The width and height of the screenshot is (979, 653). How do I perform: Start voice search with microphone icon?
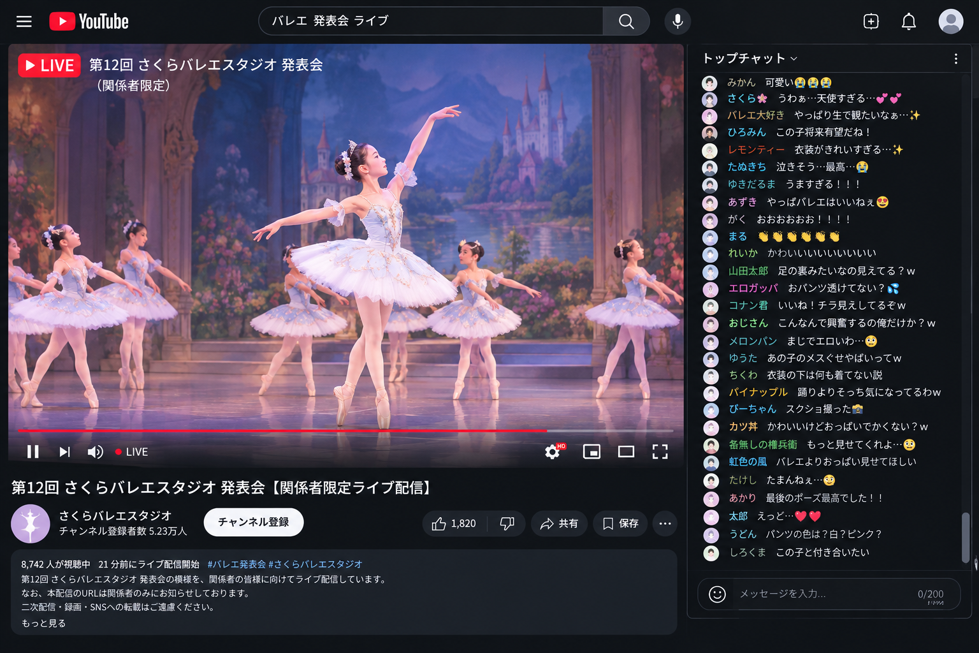678,21
